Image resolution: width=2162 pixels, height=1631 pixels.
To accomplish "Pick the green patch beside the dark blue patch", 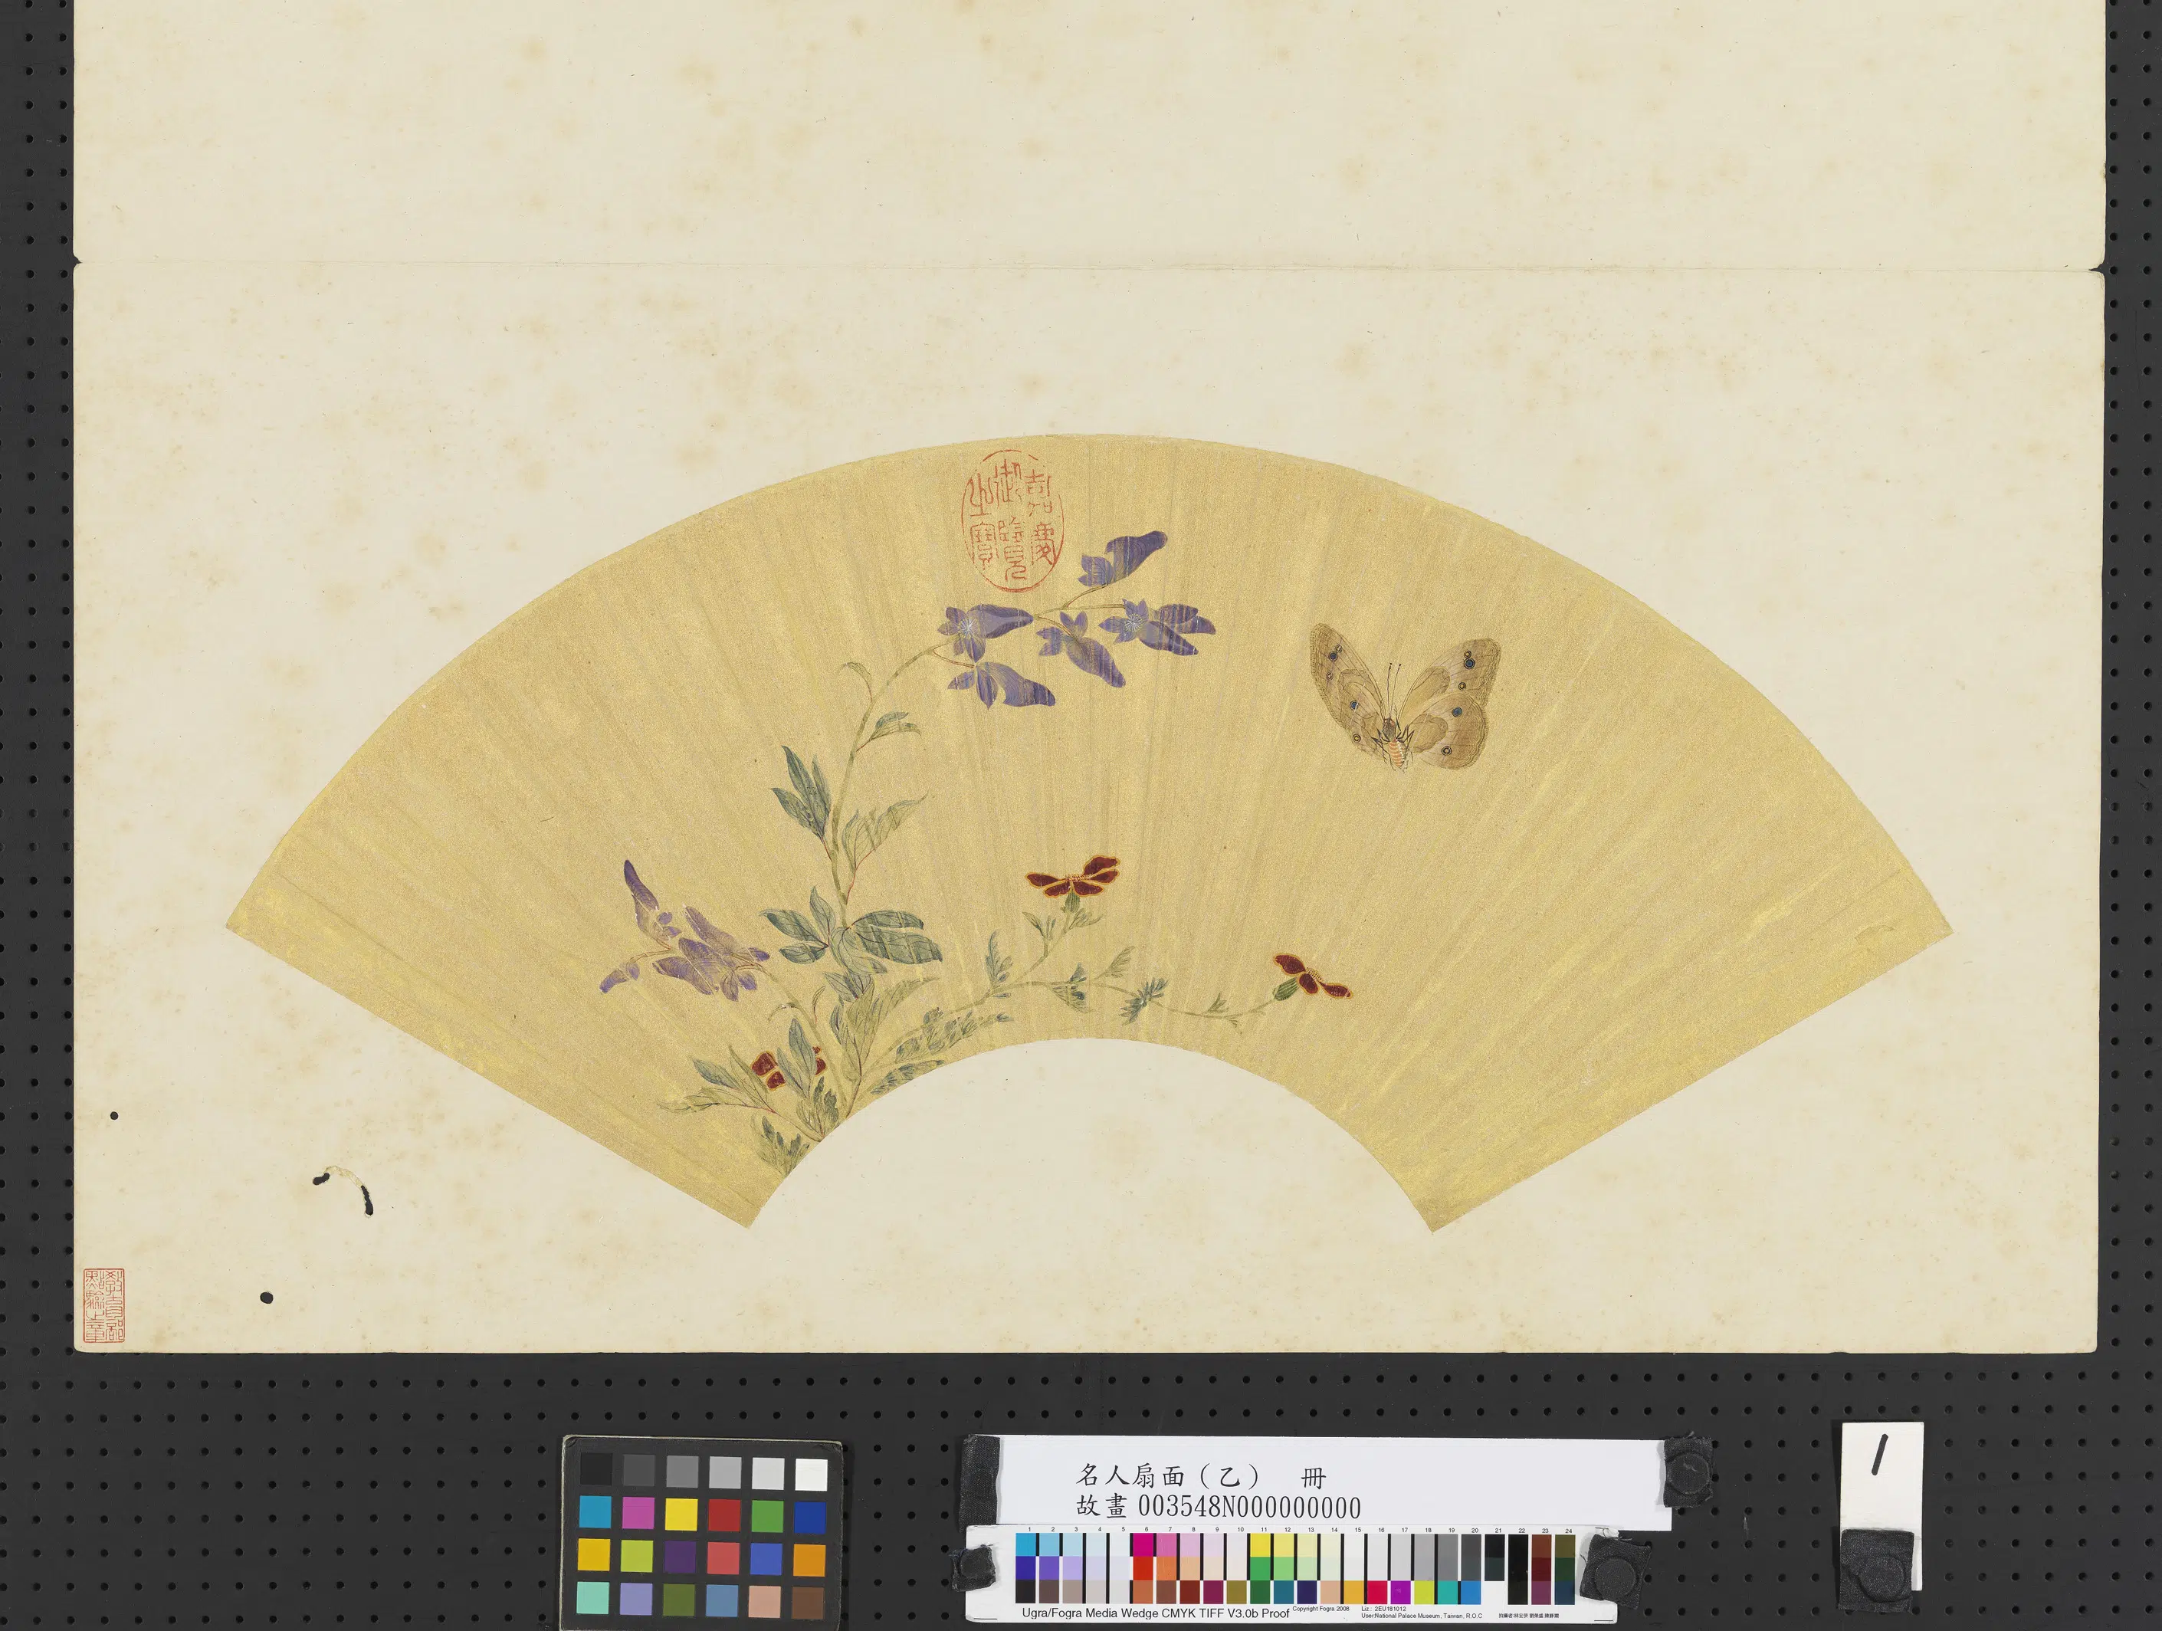I will 767,1516.
